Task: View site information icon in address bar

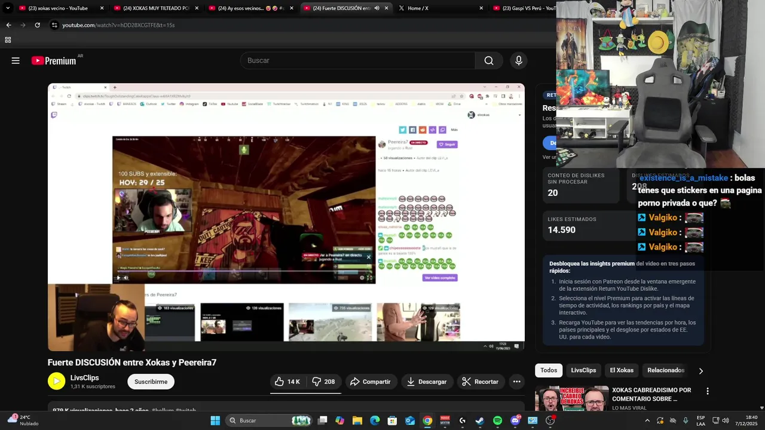Action: point(54,25)
